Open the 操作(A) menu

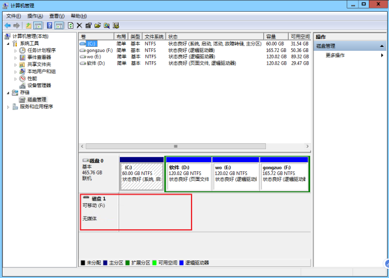pyautogui.click(x=35, y=16)
